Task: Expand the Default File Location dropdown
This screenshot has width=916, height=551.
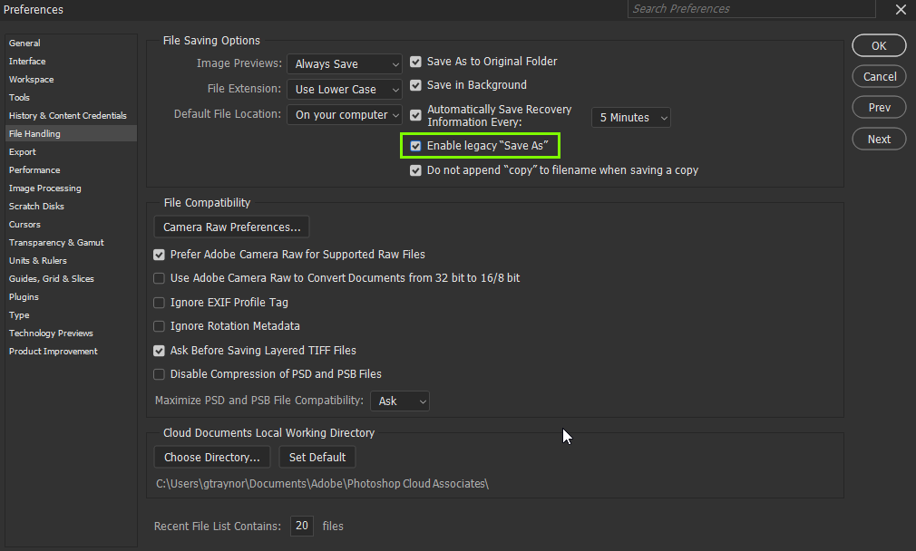Action: 344,114
